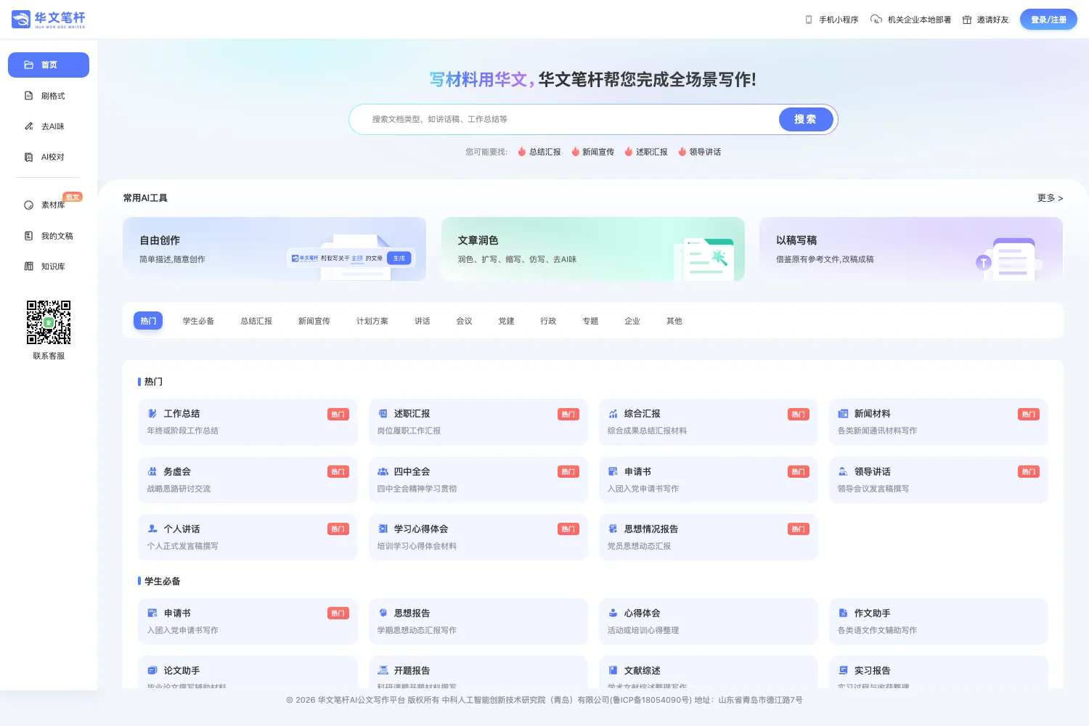Open the 首页 sidebar item
1089x726 pixels.
(49, 65)
